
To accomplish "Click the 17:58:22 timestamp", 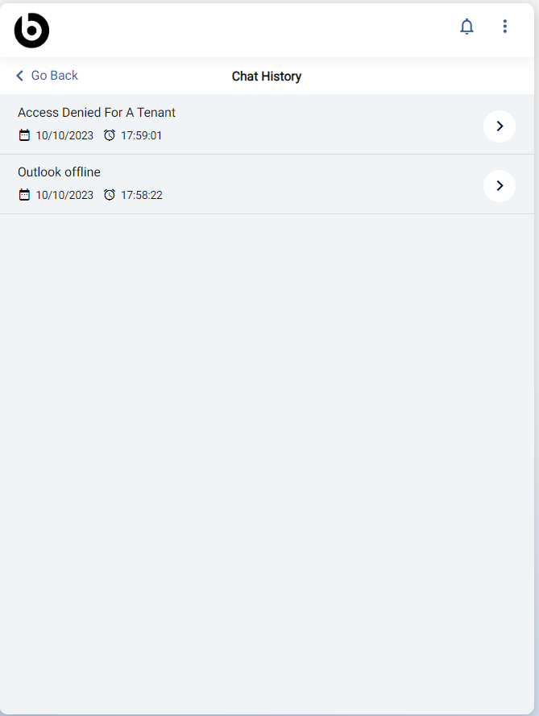I will point(141,195).
